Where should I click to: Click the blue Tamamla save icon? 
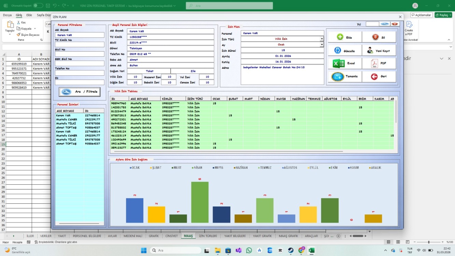[337, 76]
